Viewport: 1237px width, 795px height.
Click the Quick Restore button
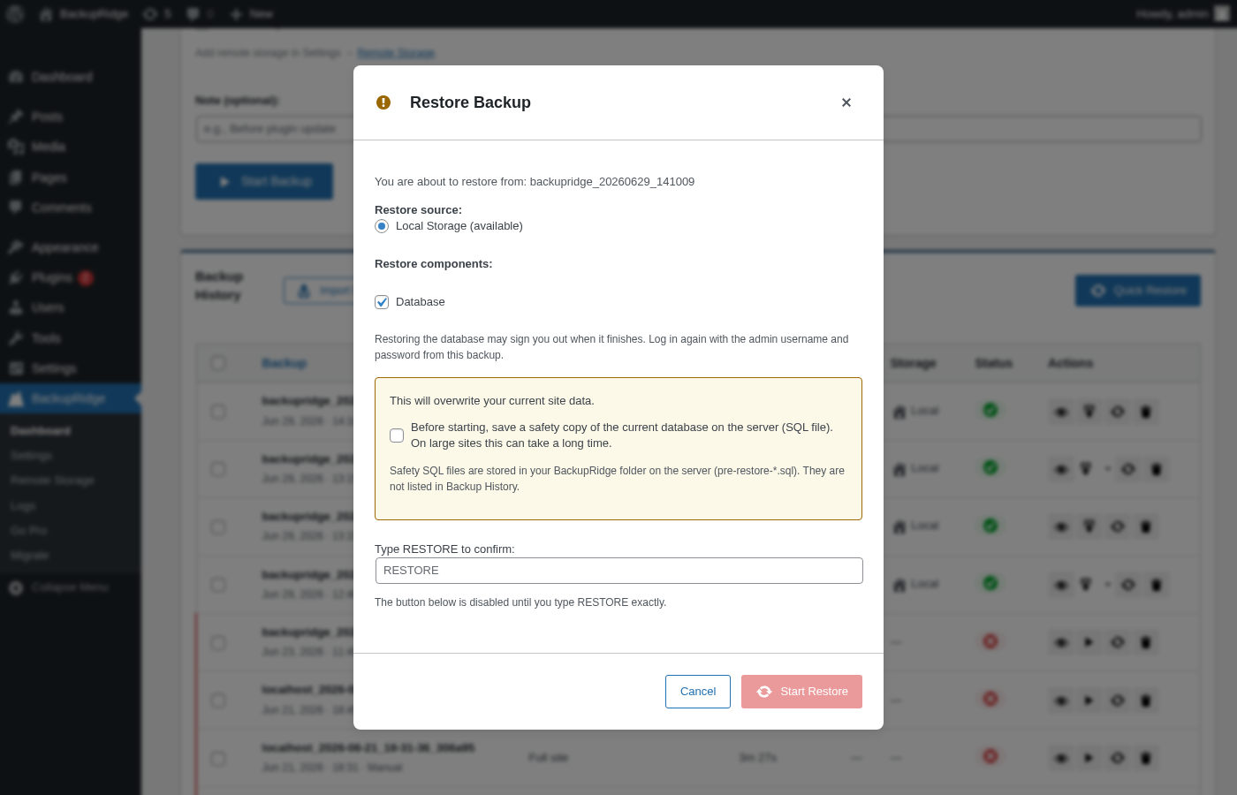click(x=1138, y=291)
